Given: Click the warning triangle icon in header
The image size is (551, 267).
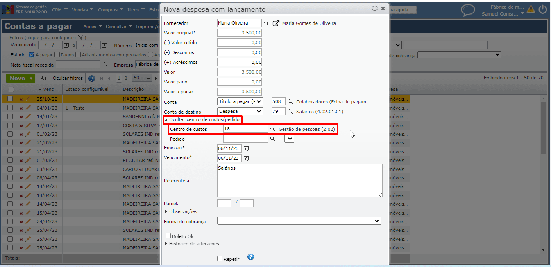Looking at the screenshot, I should pyautogui.click(x=531, y=9).
